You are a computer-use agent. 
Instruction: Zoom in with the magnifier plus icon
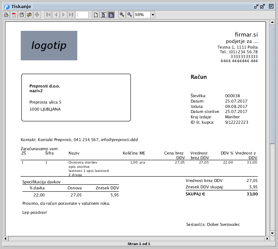tap(122, 15)
